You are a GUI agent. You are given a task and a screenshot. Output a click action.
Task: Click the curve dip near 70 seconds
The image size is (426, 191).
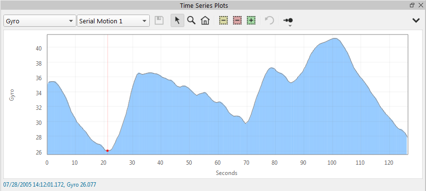pos(246,123)
